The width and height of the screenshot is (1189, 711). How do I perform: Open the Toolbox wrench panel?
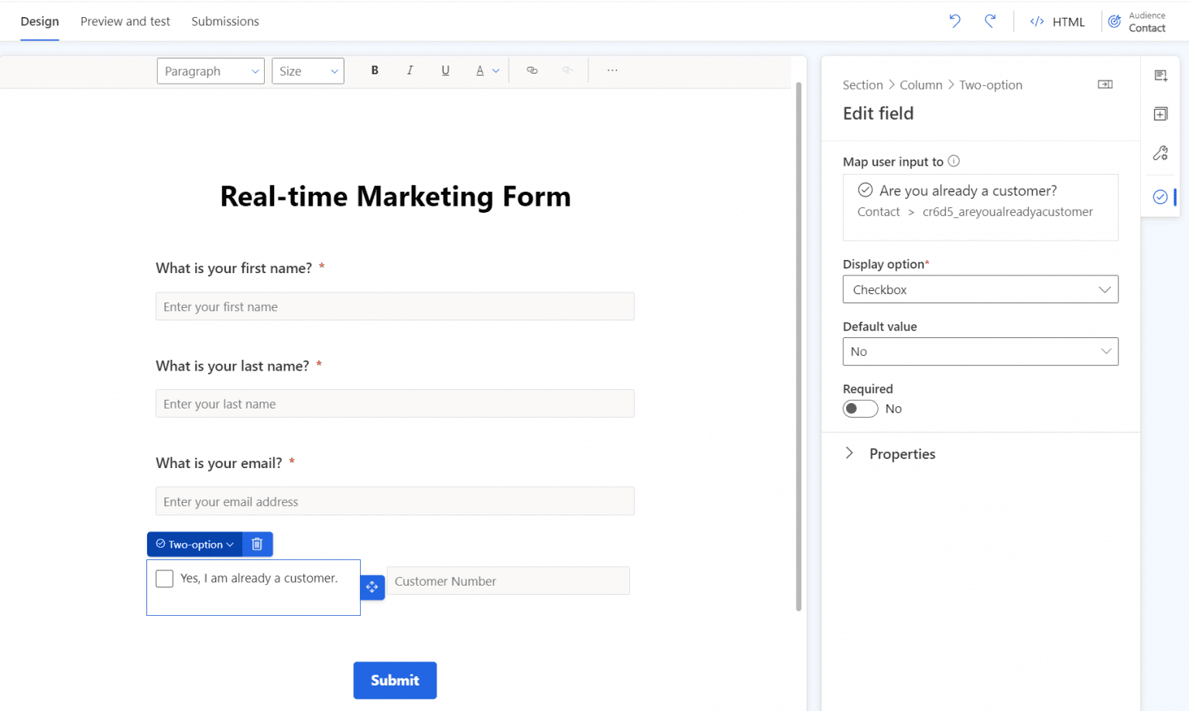pyautogui.click(x=1160, y=152)
